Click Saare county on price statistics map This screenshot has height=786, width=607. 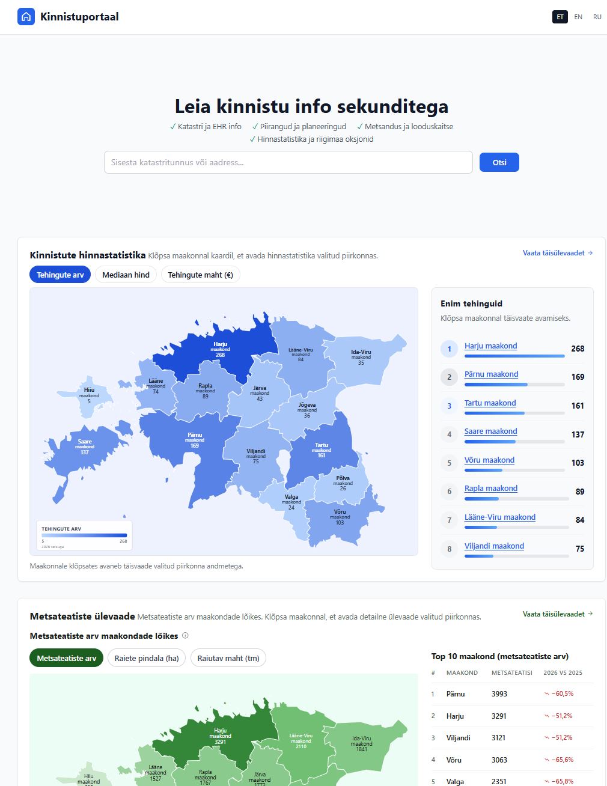tap(84, 447)
